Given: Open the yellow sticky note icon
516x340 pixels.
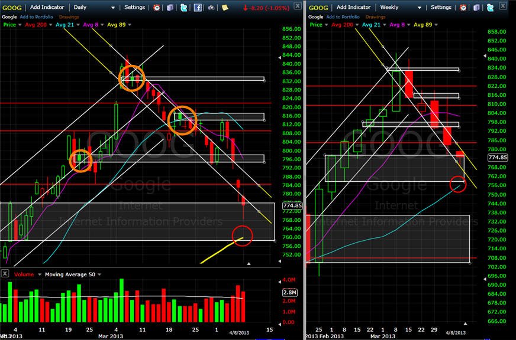Looking at the screenshot, I should pos(225,7).
